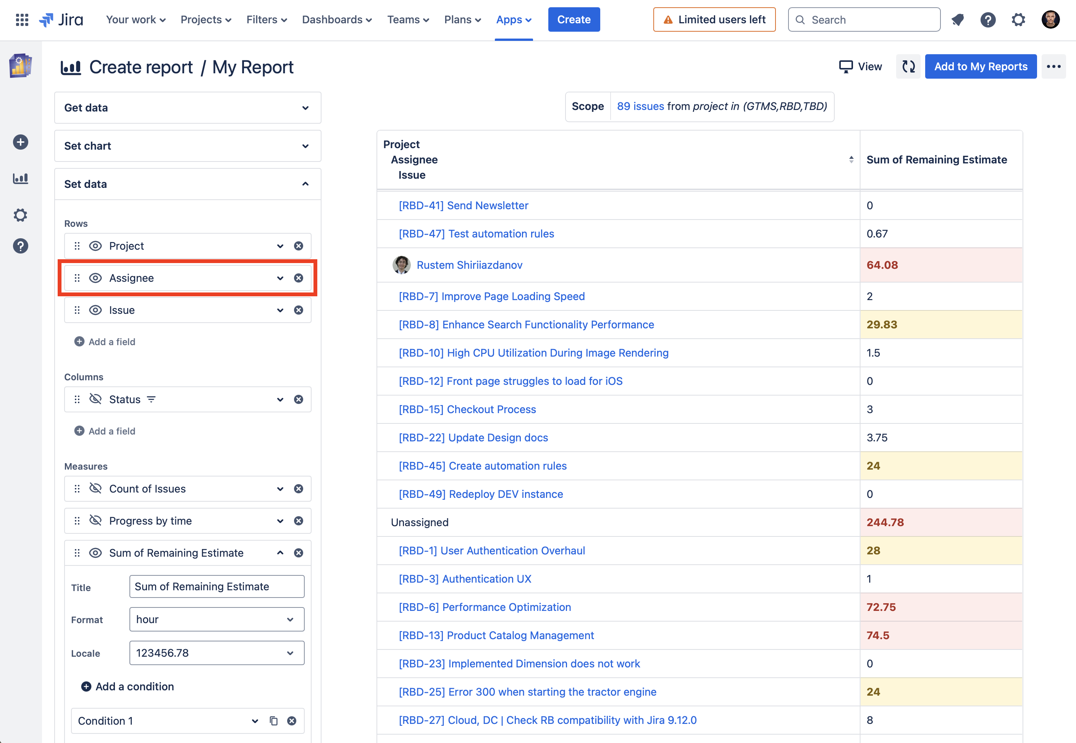
Task: Toggle visibility of the Issue row
Action: [x=95, y=310]
